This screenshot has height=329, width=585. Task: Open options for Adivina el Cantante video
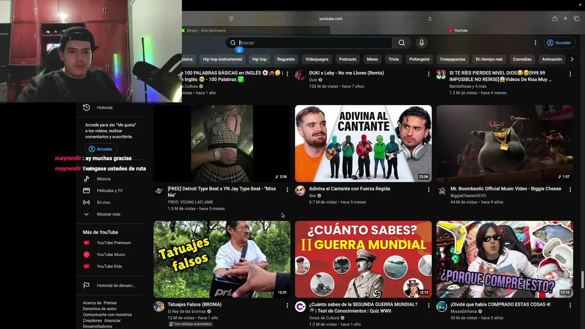[429, 189]
